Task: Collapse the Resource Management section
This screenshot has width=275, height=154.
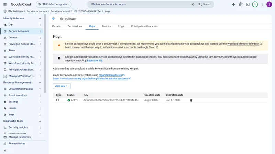Action: coord(40,82)
